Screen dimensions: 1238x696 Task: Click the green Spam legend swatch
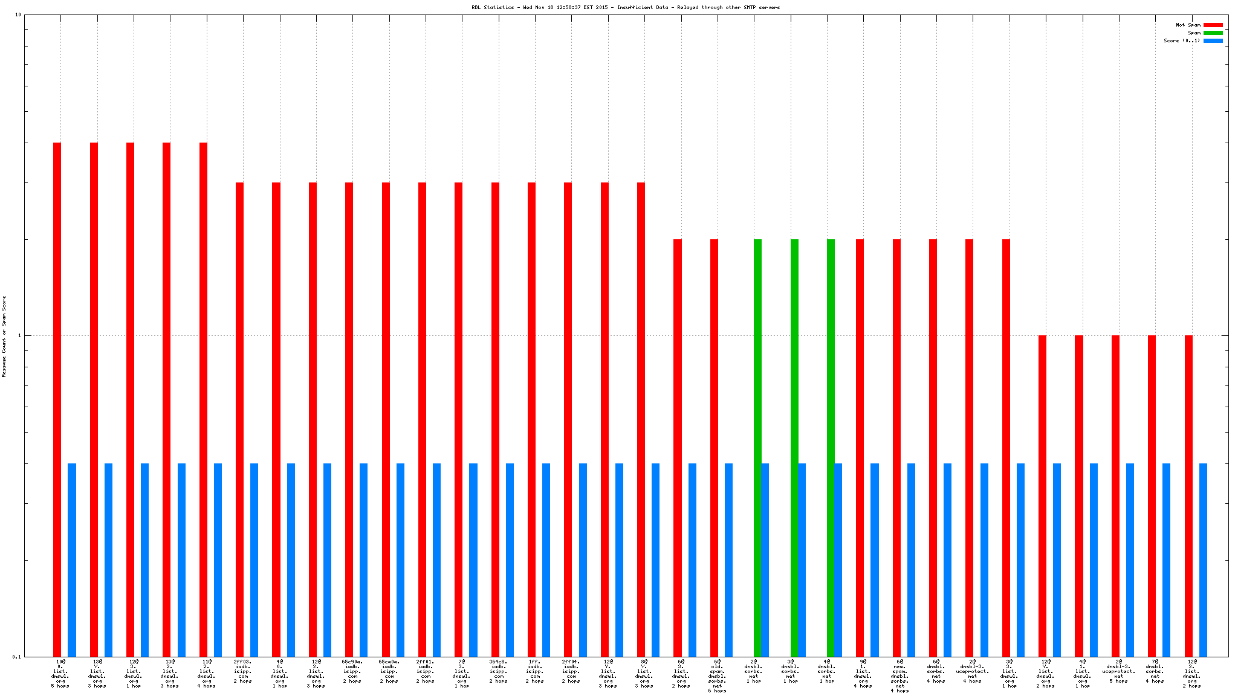coord(1213,33)
